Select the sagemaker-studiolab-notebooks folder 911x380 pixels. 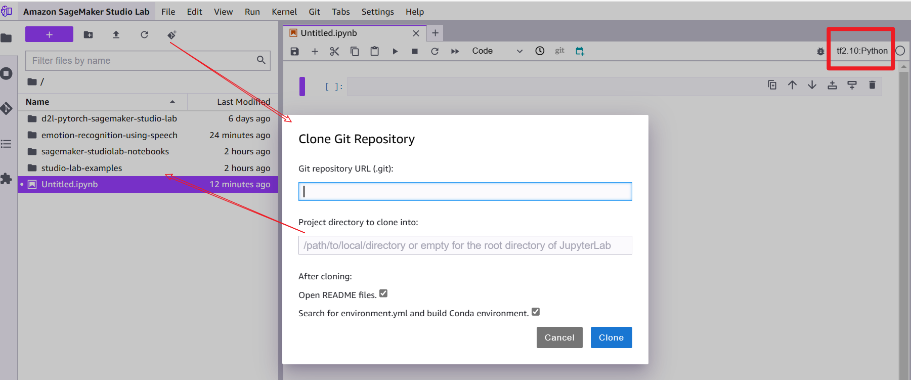pyautogui.click(x=148, y=151)
